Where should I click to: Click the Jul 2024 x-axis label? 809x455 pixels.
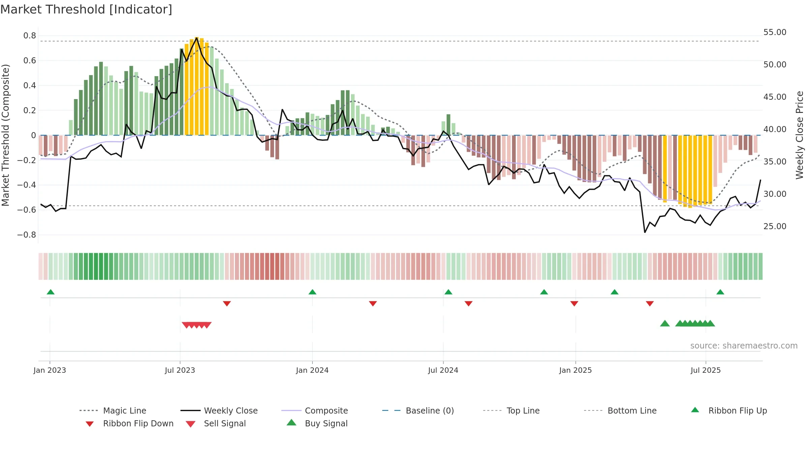pyautogui.click(x=443, y=370)
